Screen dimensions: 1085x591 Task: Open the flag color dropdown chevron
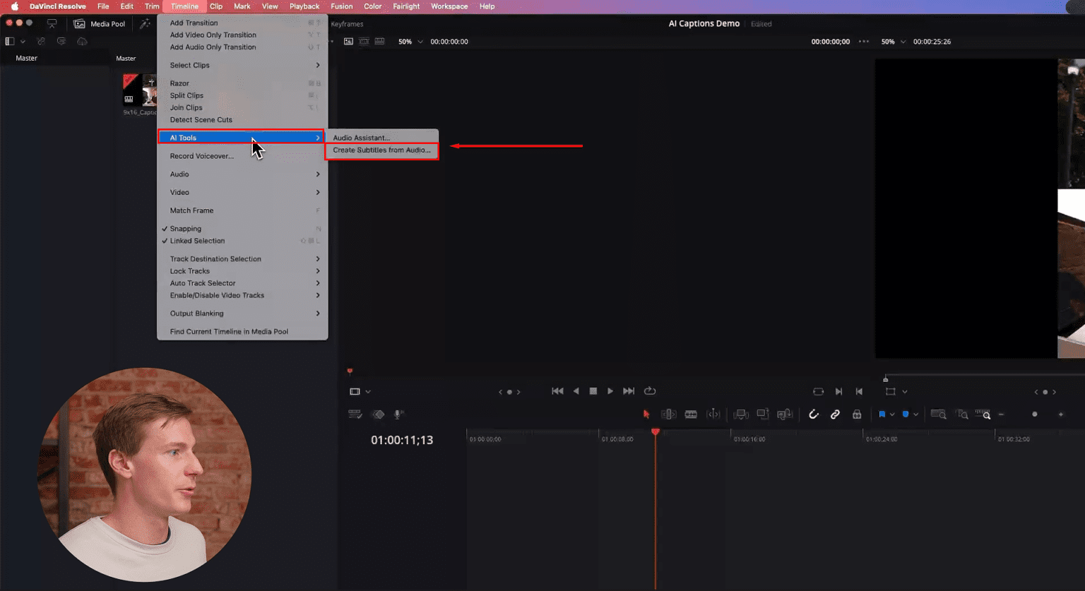(892, 414)
